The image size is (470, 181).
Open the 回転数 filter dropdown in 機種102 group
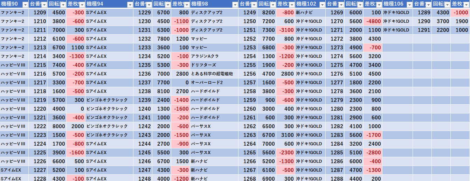[360, 4]
